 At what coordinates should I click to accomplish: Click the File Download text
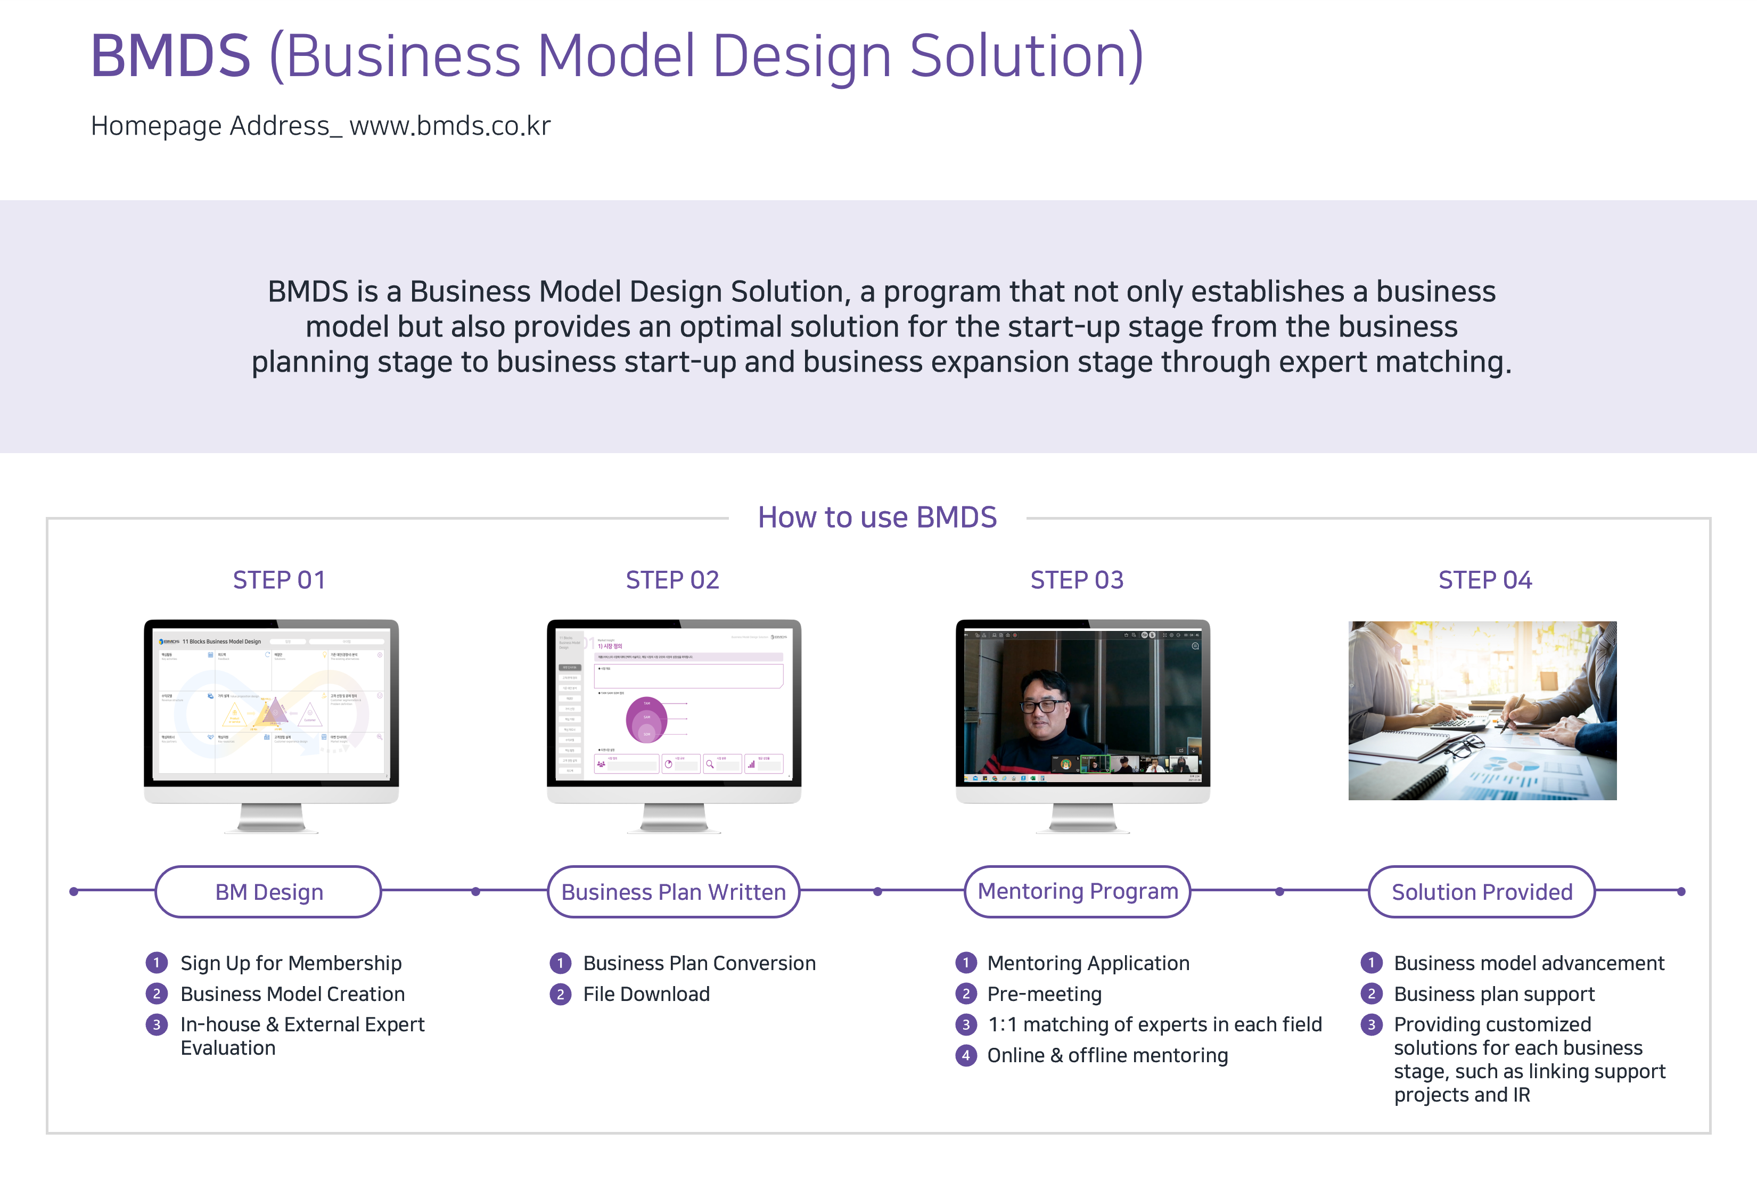click(x=647, y=994)
